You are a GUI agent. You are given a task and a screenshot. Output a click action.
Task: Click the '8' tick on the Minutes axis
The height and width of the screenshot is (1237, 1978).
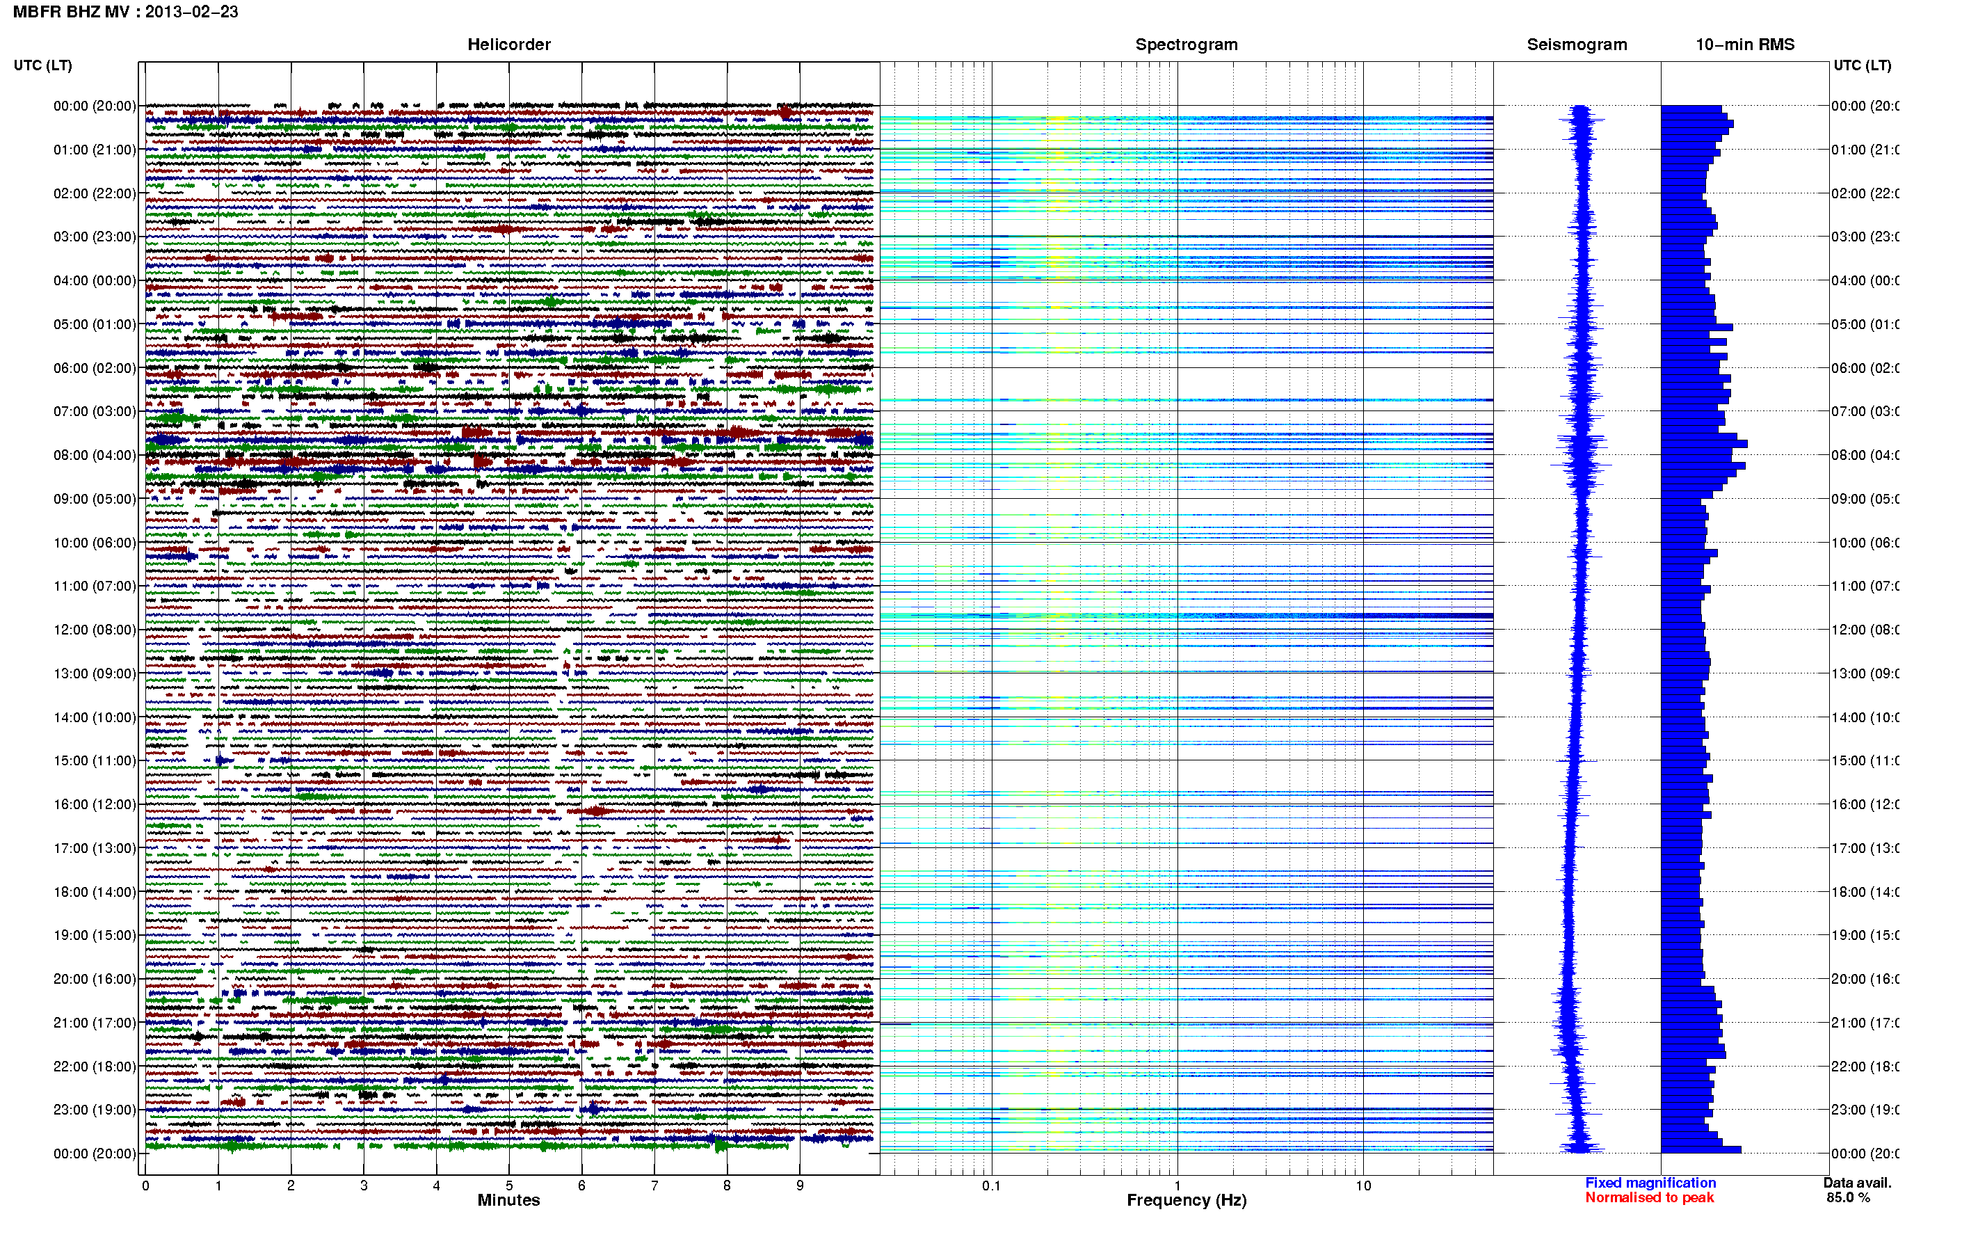(x=727, y=1186)
